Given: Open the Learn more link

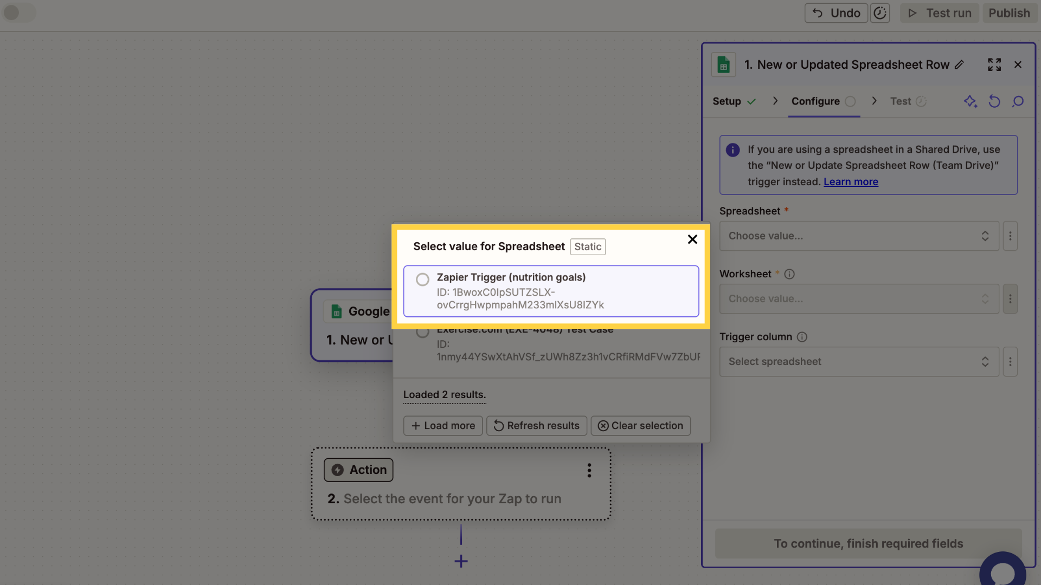Looking at the screenshot, I should tap(851, 182).
